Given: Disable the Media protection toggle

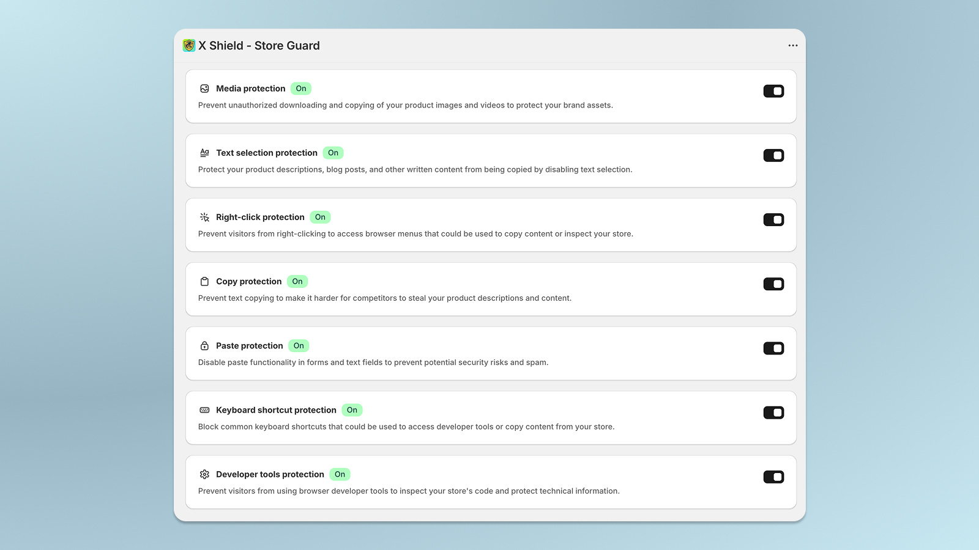Looking at the screenshot, I should pyautogui.click(x=773, y=90).
